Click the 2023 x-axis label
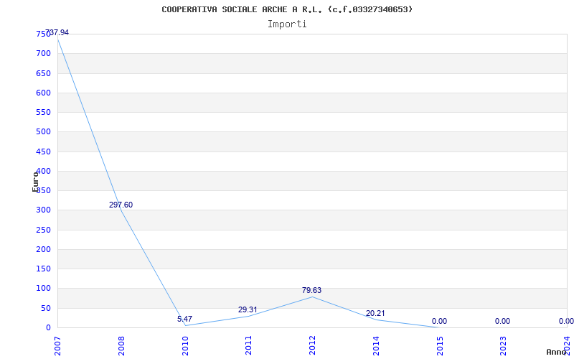The width and height of the screenshot is (574, 359). click(504, 346)
